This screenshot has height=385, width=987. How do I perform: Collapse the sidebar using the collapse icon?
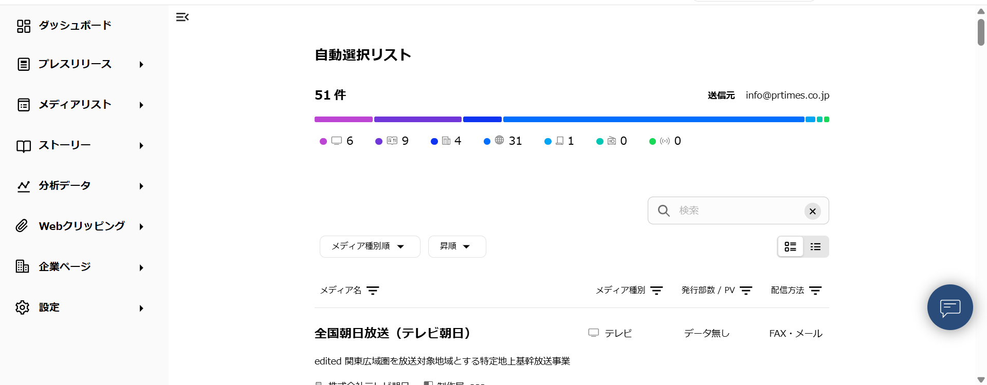coord(183,17)
